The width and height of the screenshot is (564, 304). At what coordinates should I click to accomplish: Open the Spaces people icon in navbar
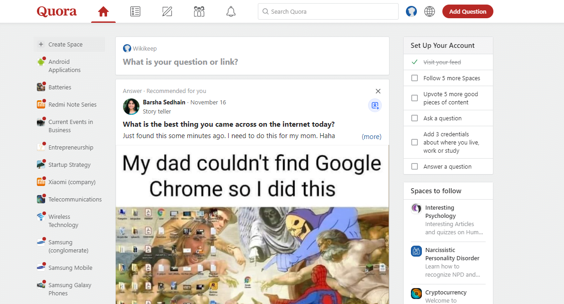[x=199, y=12]
